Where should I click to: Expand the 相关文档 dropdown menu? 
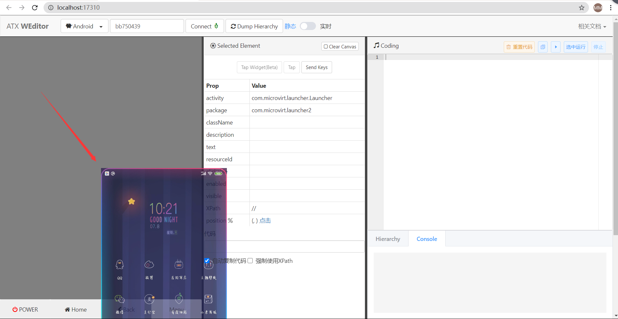592,26
